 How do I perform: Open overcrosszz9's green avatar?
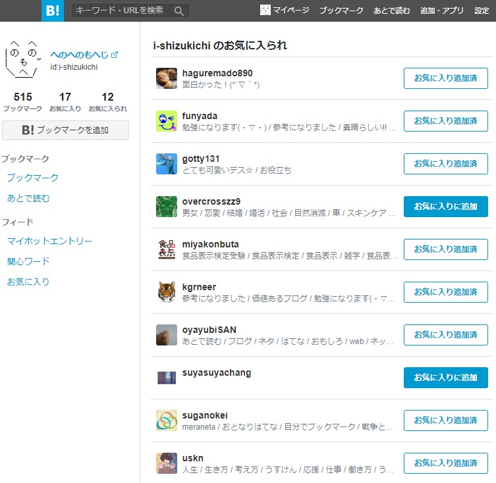pyautogui.click(x=167, y=207)
